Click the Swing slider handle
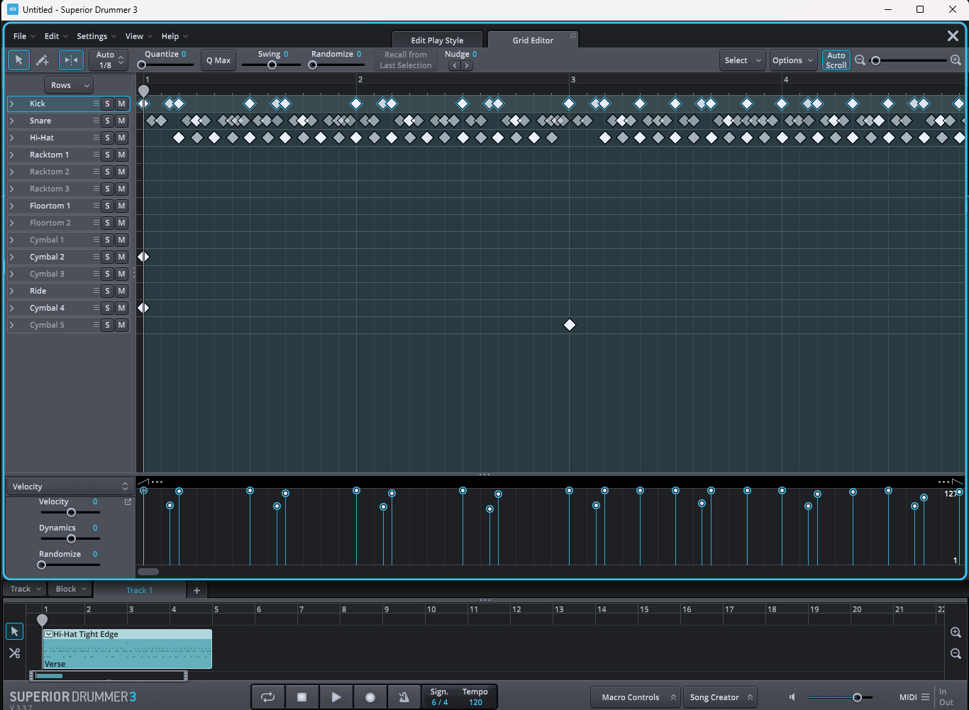 pyautogui.click(x=272, y=65)
